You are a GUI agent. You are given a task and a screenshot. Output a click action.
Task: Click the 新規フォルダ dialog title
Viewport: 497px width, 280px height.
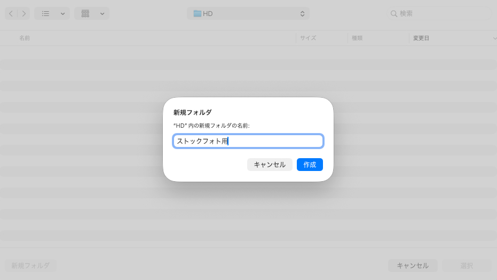click(192, 112)
